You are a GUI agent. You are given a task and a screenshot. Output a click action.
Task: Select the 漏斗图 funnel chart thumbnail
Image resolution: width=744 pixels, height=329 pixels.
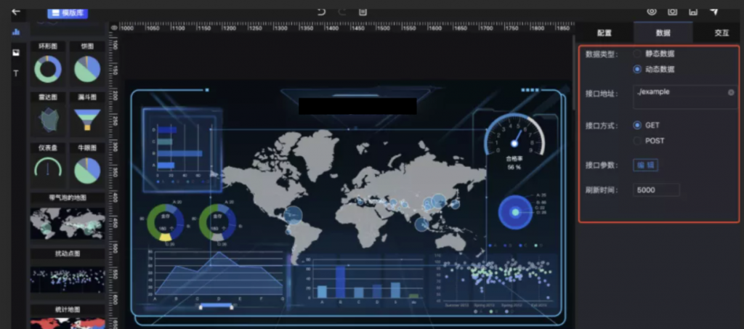click(x=87, y=118)
